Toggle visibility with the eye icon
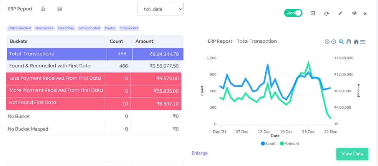 click(x=354, y=13)
